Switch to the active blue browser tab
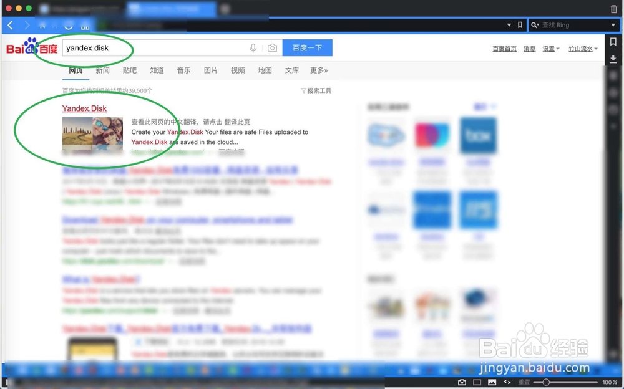 (x=172, y=9)
